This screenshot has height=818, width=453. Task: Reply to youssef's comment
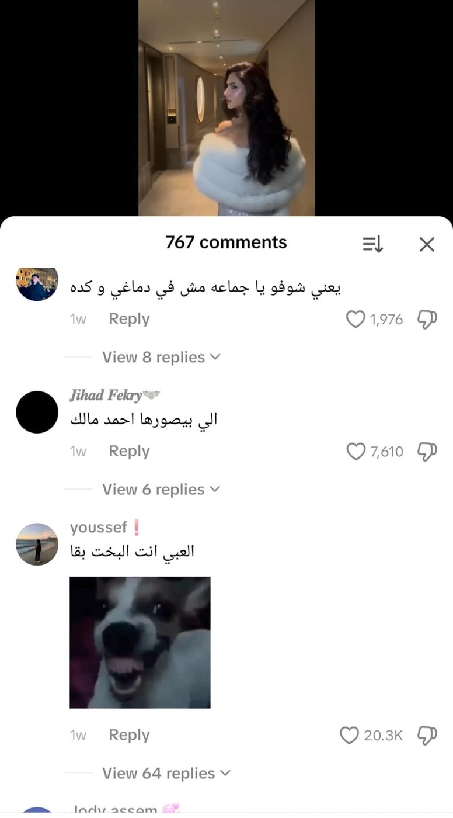point(130,735)
